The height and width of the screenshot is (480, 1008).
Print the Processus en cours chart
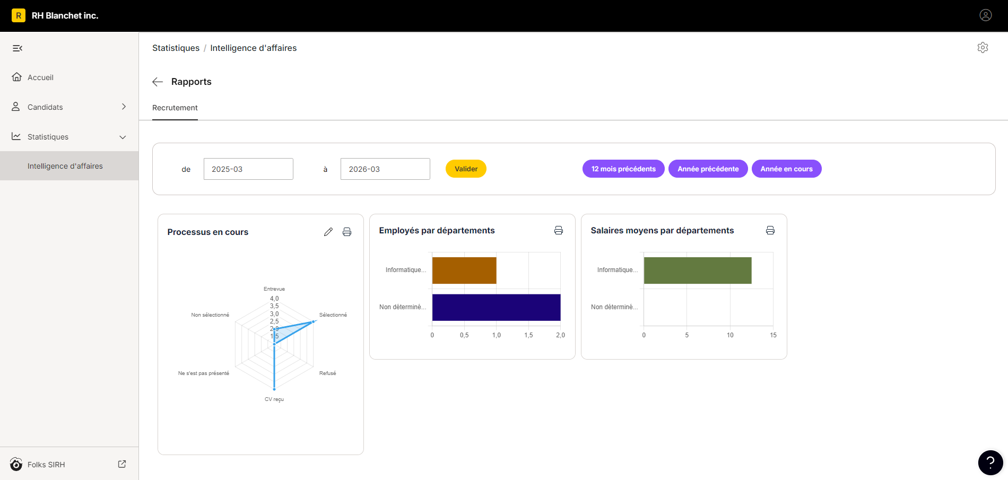coord(347,232)
